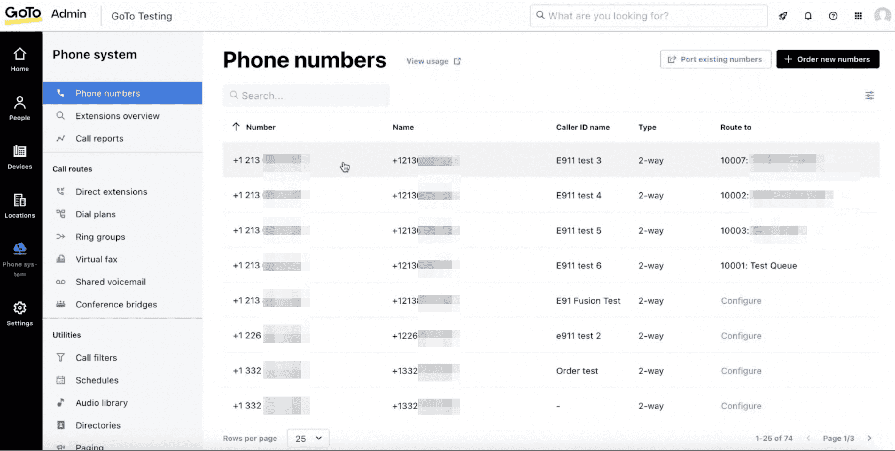
Task: Go to the next page with the chevron
Action: pyautogui.click(x=870, y=438)
